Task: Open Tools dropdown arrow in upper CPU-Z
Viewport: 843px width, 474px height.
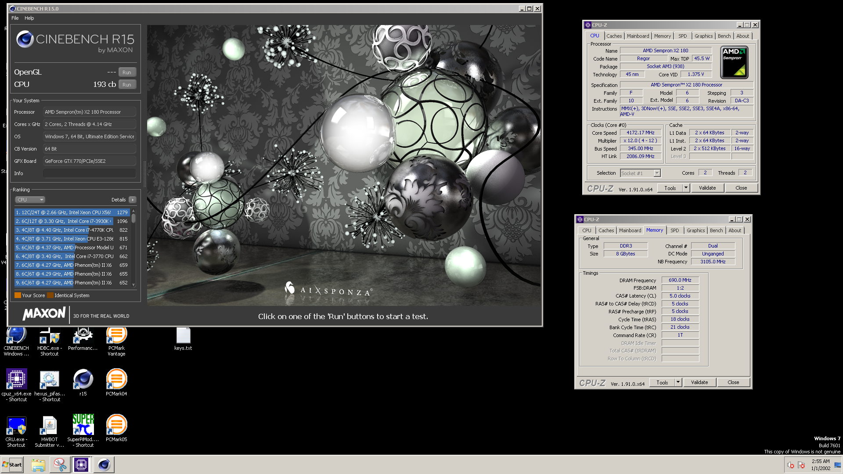Action: 686,188
